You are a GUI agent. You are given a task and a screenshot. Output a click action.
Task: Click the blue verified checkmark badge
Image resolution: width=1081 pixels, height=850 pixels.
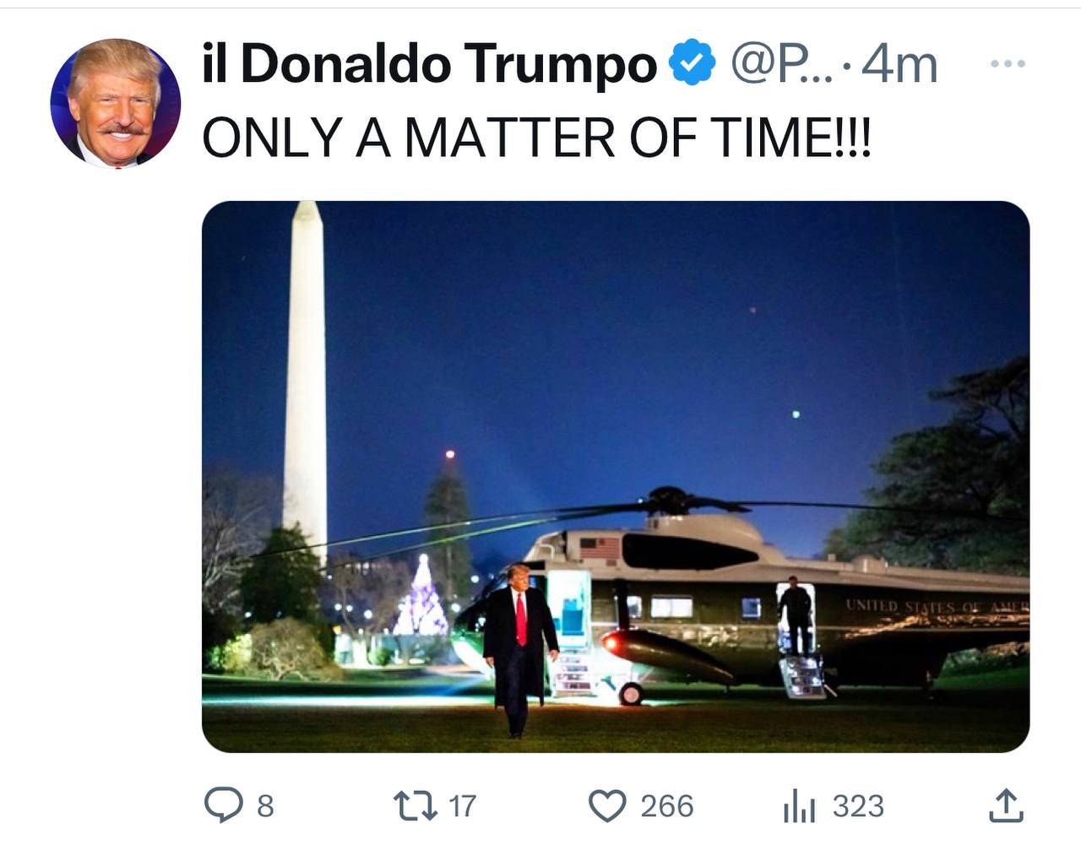tap(693, 63)
